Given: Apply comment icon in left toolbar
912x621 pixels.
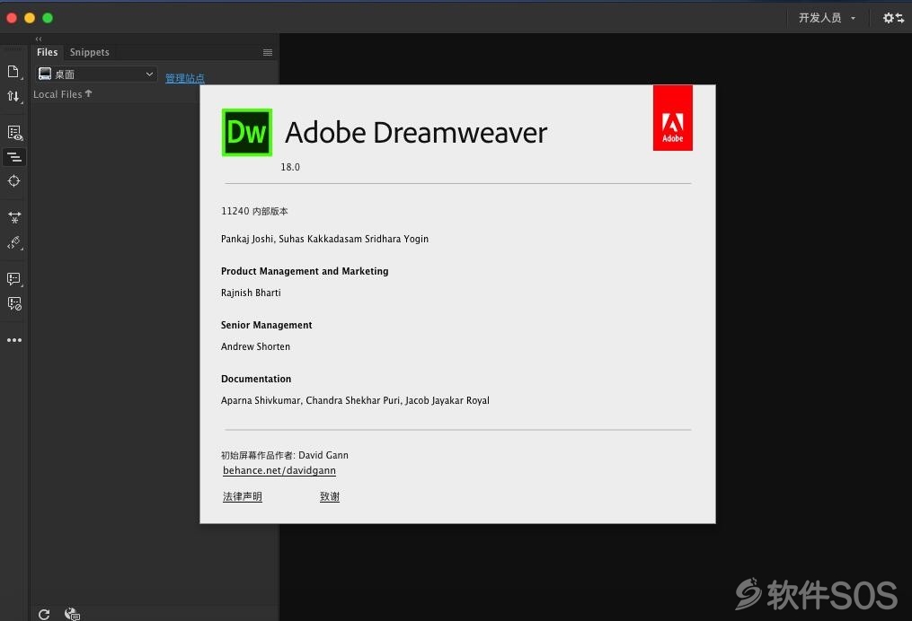Looking at the screenshot, I should click(14, 279).
